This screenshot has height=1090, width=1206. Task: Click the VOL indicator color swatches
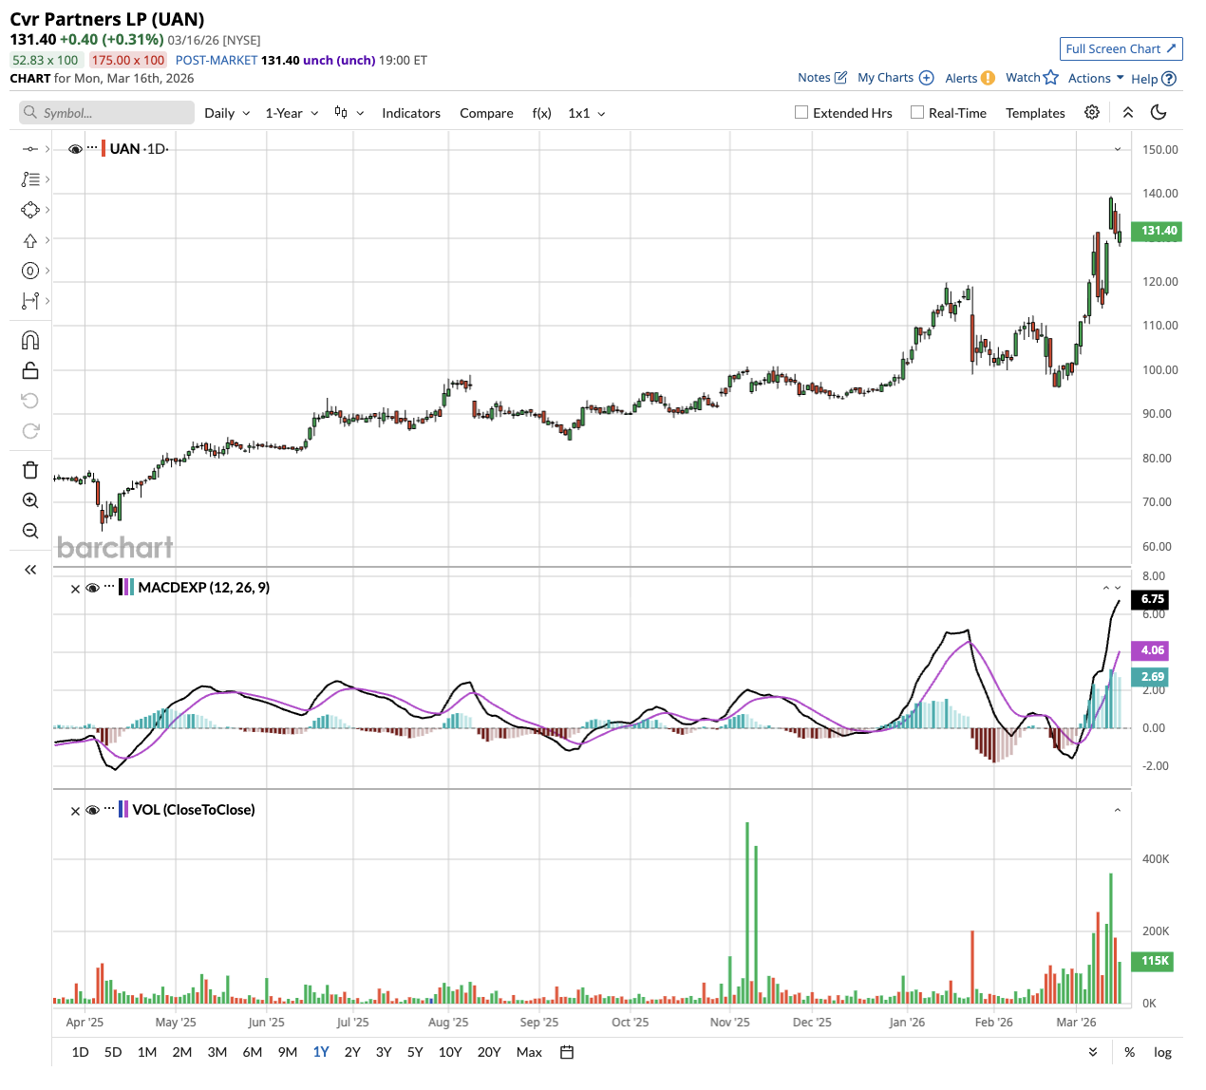(122, 810)
